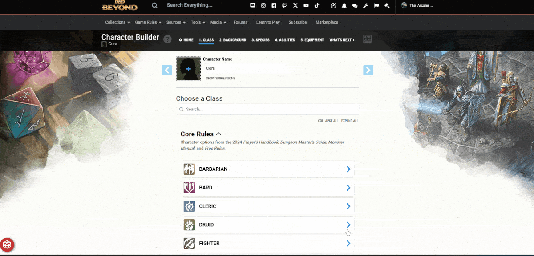The width and height of the screenshot is (534, 256).
Task: Click the character portrait thumbnail
Action: pos(188,69)
